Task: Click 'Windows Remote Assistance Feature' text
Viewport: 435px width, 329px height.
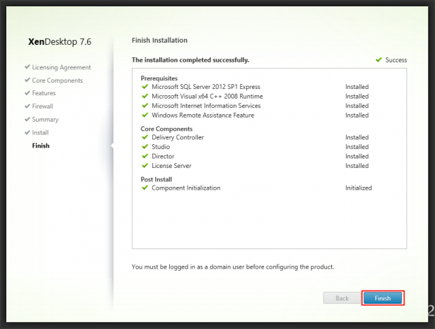Action: click(x=203, y=115)
